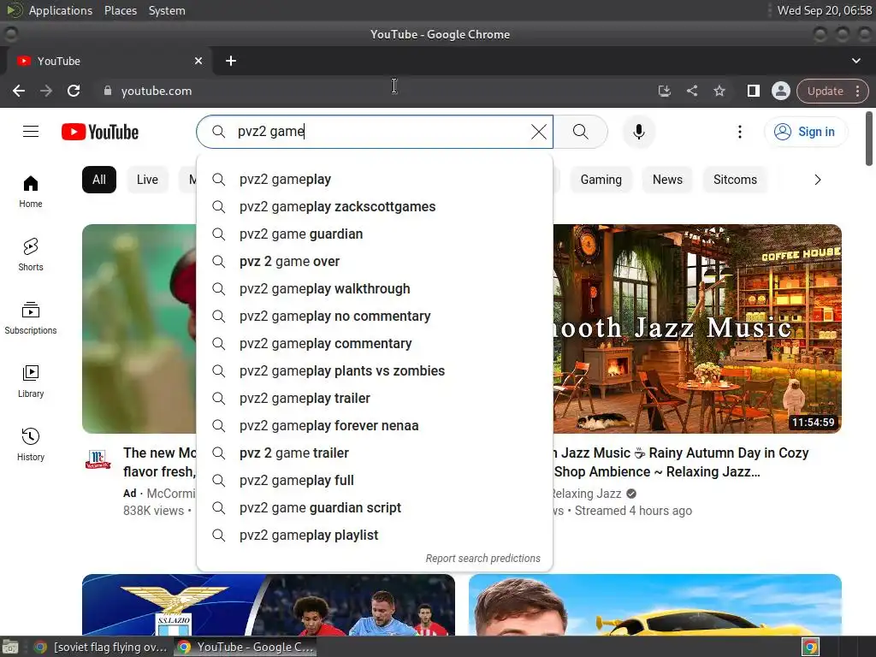Clear the search box with the X

pos(539,132)
